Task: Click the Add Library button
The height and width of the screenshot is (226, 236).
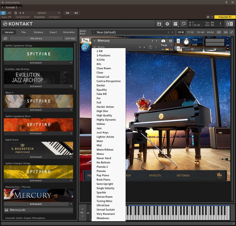Action: (36, 38)
